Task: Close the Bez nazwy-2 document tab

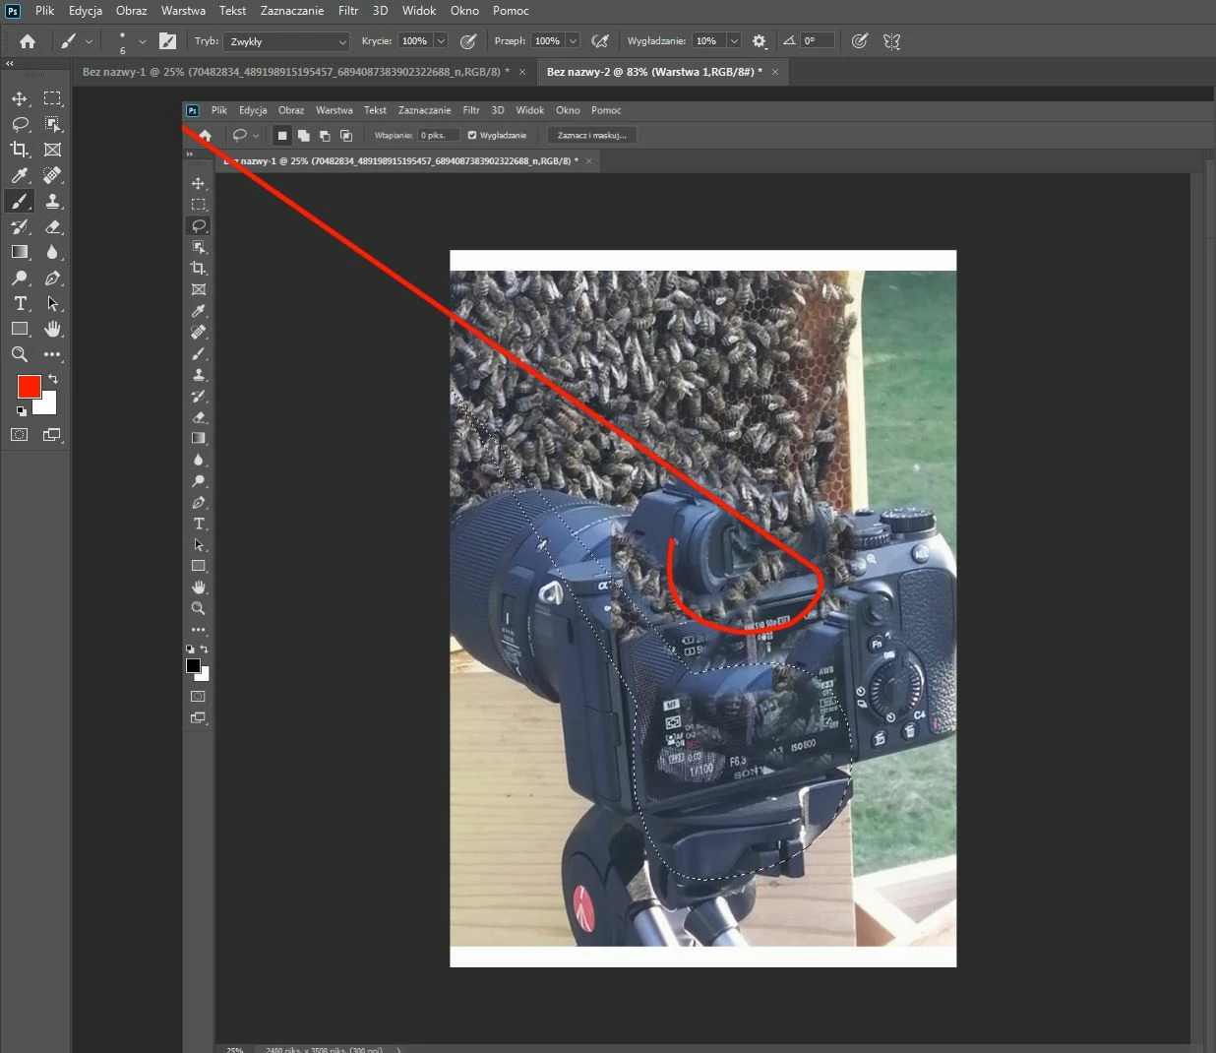Action: pyautogui.click(x=775, y=72)
